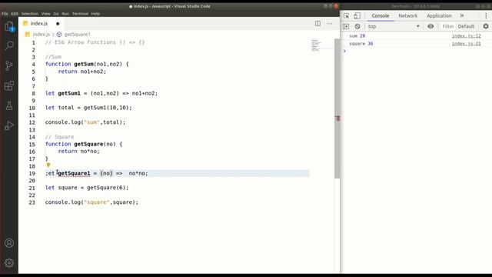The image size is (492, 277).
Task: Click the console prompt chevron
Action: [x=344, y=51]
